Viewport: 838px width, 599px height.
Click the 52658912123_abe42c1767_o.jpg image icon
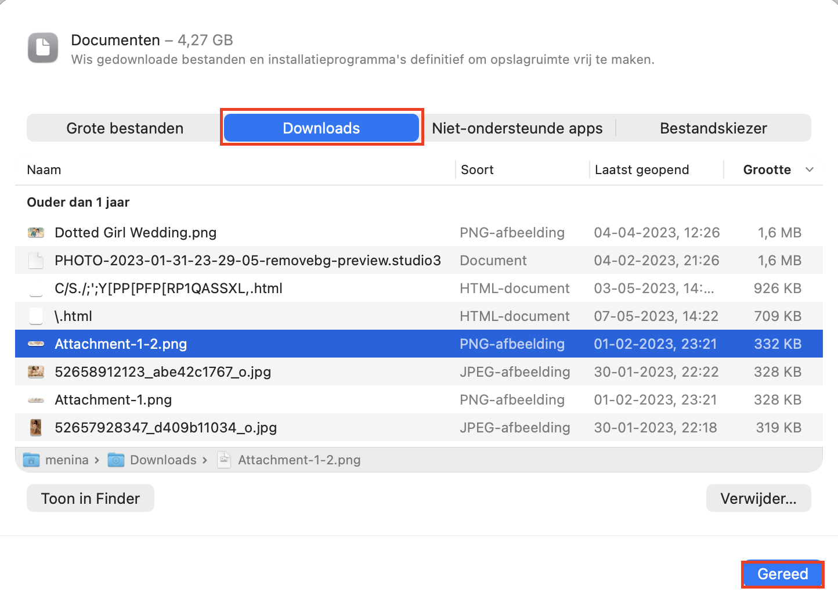[x=35, y=371]
